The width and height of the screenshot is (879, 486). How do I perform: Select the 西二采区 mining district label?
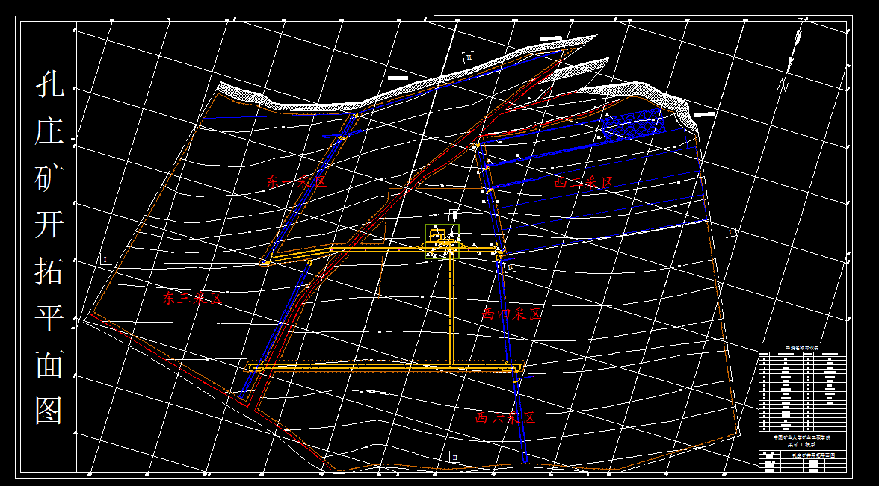tap(584, 182)
